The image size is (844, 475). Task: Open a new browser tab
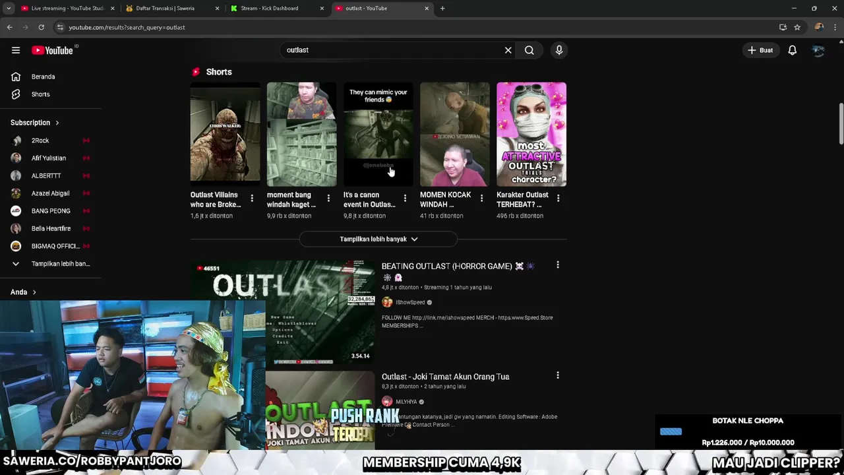pyautogui.click(x=442, y=9)
